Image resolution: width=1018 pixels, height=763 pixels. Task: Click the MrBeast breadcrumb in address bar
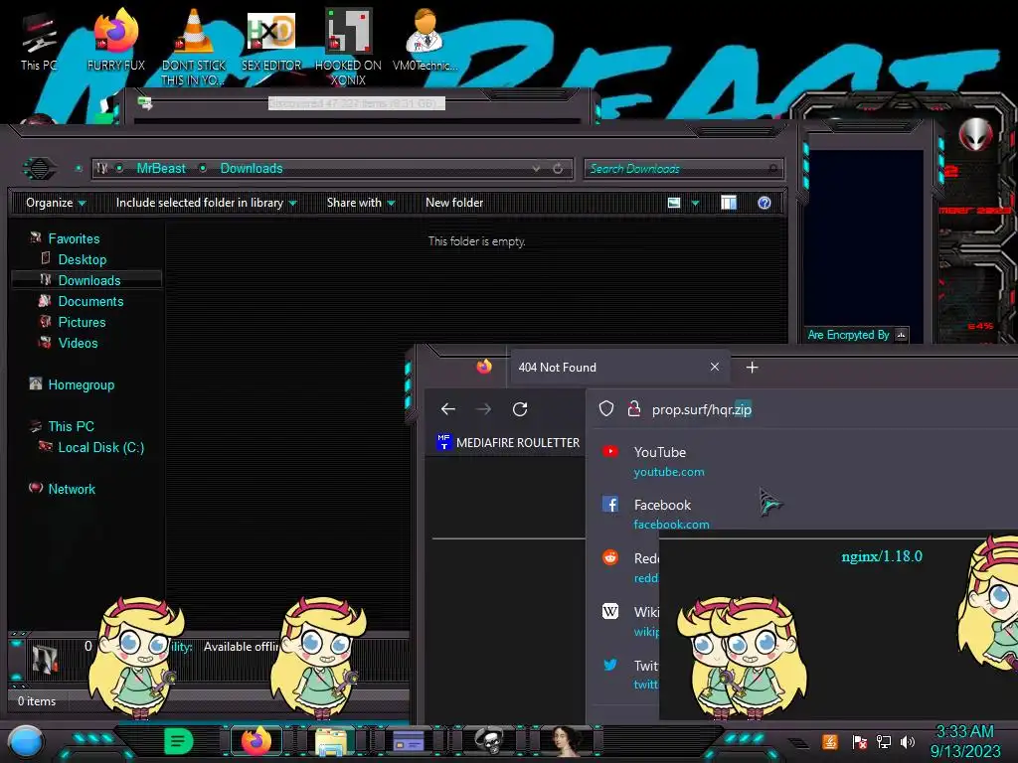pos(161,169)
